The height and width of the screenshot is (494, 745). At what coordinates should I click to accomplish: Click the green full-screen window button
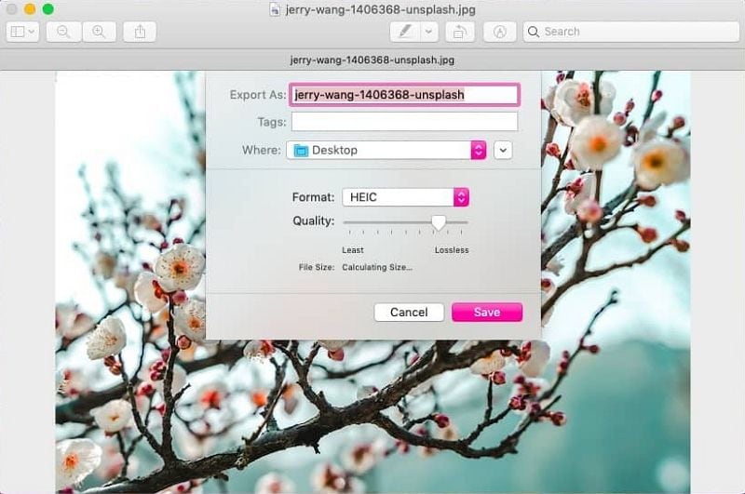[48, 9]
